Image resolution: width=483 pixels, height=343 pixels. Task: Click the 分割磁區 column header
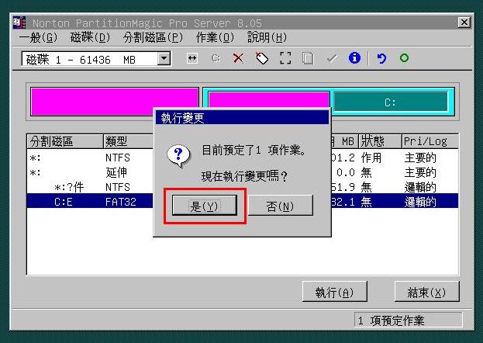click(x=65, y=141)
